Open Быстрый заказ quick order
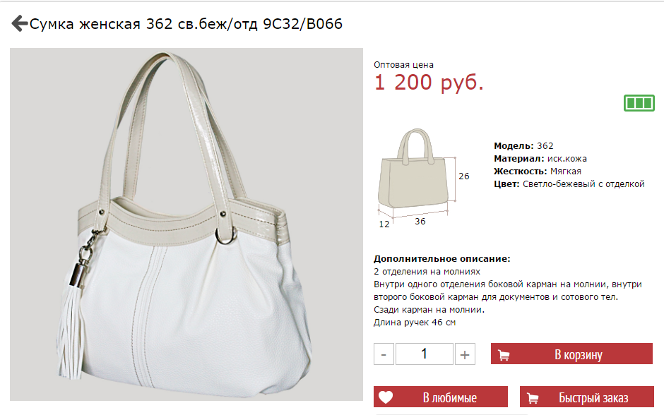 (x=587, y=397)
